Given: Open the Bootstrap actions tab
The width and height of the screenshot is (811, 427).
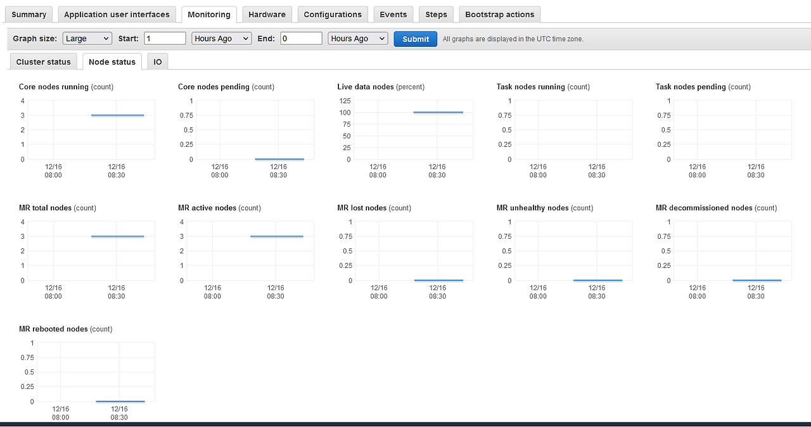Looking at the screenshot, I should [500, 15].
